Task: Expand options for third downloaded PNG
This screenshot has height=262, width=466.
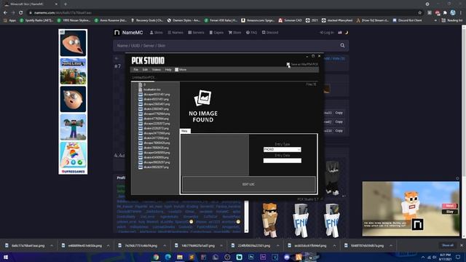Action: (x=165, y=246)
